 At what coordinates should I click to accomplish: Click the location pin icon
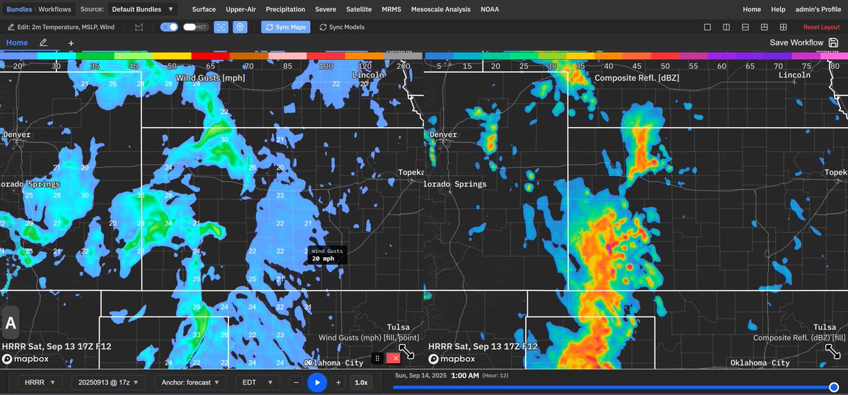(x=240, y=27)
